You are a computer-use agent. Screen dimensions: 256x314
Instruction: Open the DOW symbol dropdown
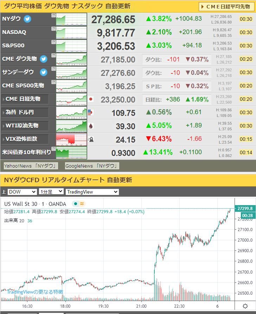22,192
